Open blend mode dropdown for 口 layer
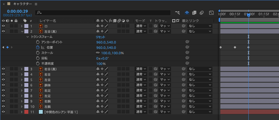Image resolution: width=279 pixels, height=120 pixels. point(140,26)
